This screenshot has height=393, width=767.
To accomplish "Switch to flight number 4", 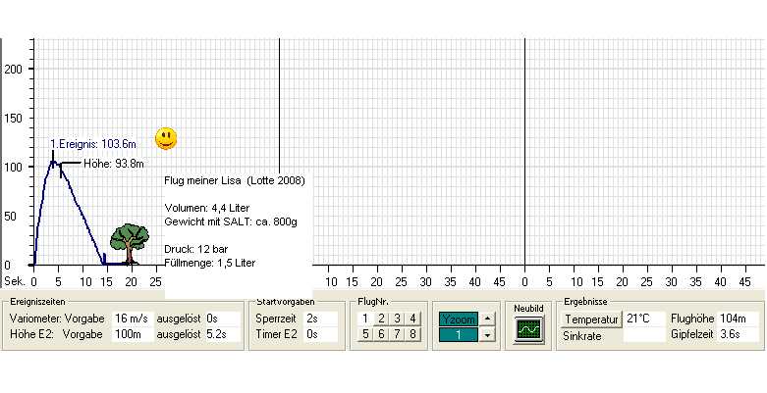I will click(x=412, y=319).
